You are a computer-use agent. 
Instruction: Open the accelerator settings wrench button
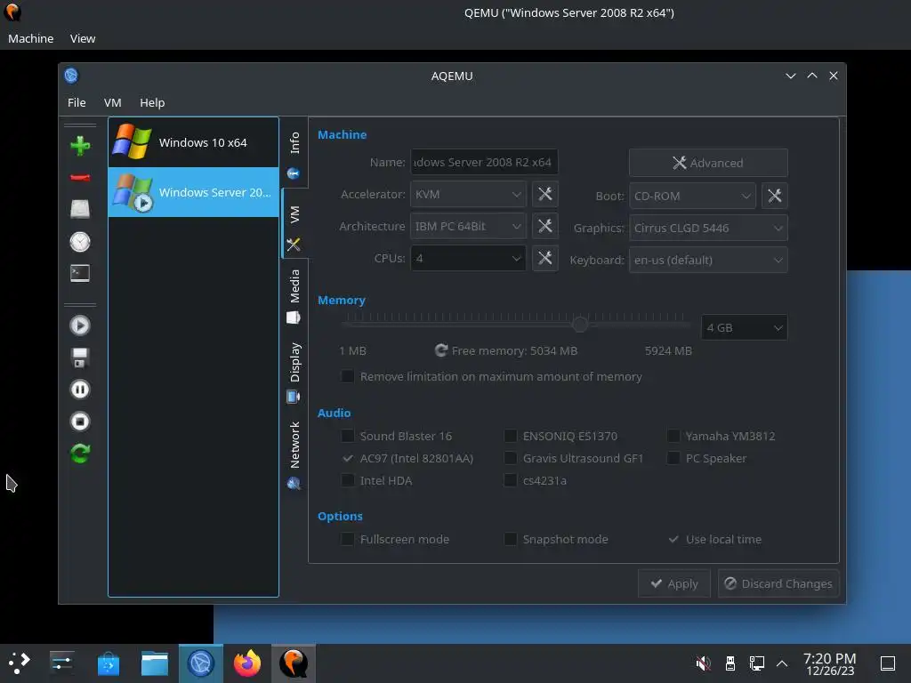545,194
